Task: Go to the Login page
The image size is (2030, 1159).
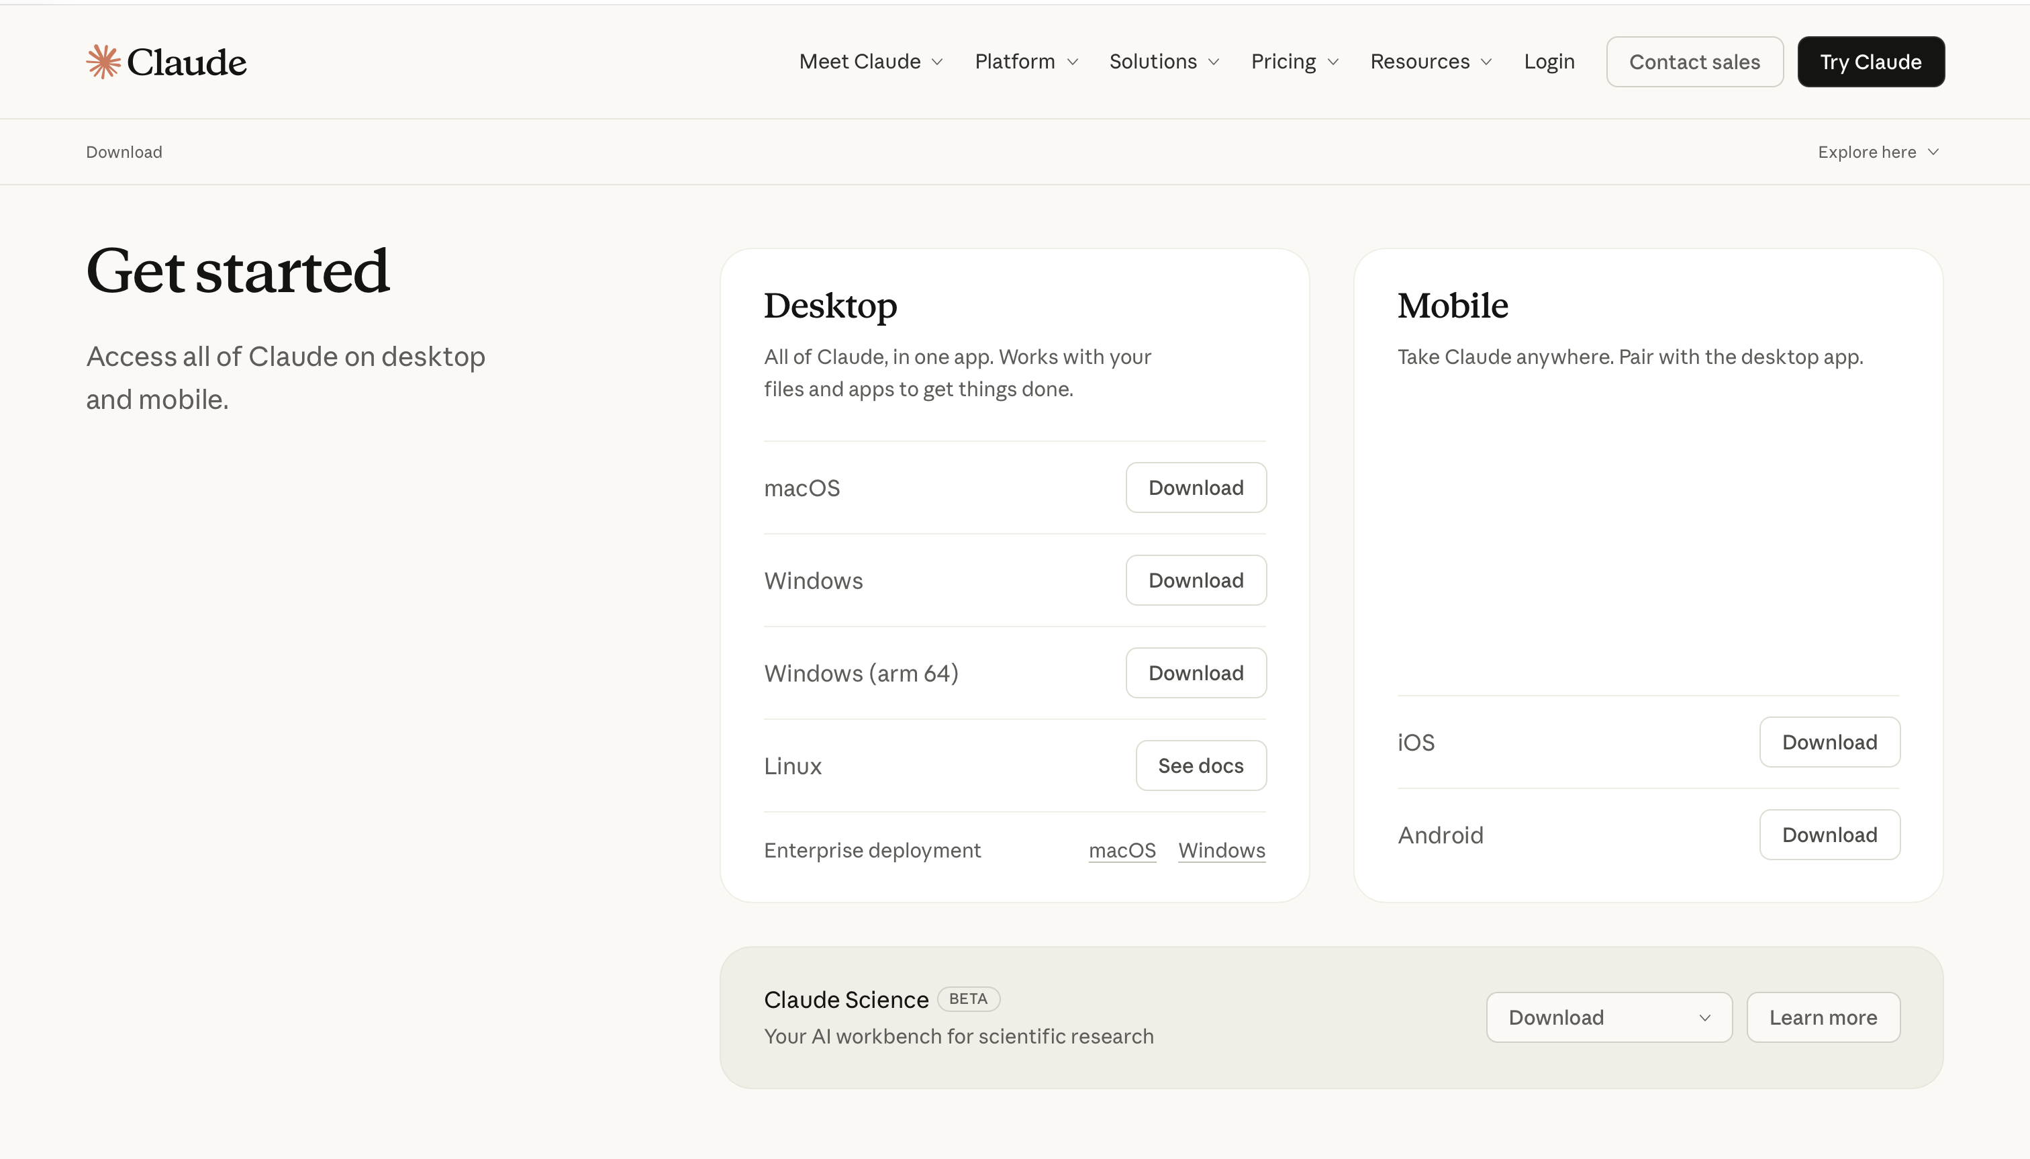Action: pyautogui.click(x=1549, y=61)
